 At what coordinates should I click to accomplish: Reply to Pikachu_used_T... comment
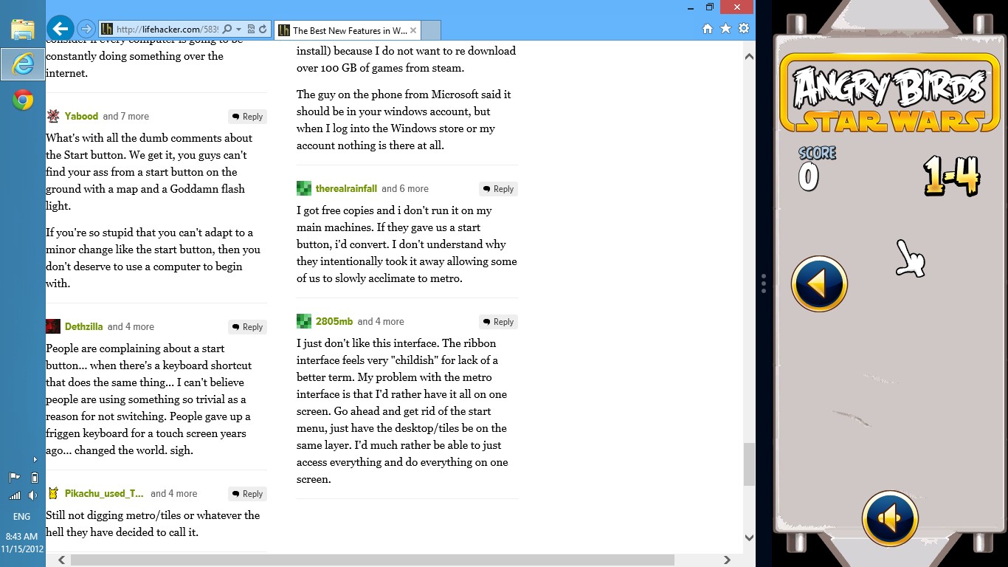coord(247,494)
